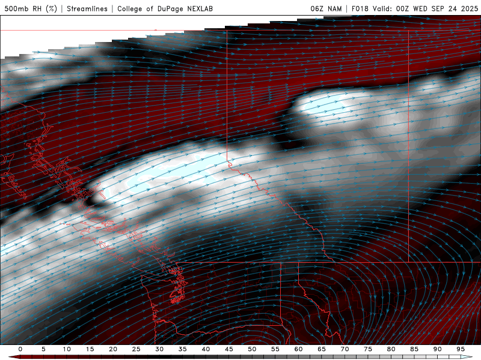Click the "65" value on the color scale

(x=322, y=349)
